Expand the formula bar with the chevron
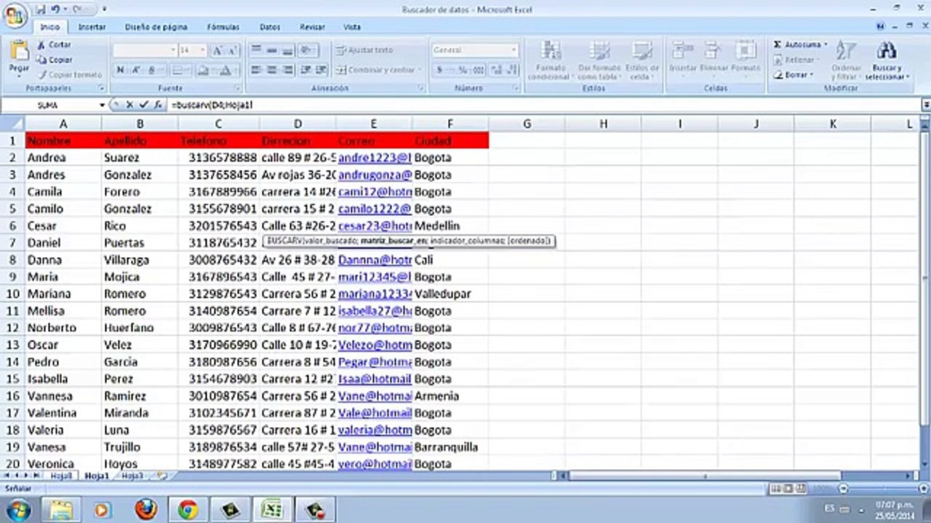This screenshot has height=523, width=931. [925, 105]
